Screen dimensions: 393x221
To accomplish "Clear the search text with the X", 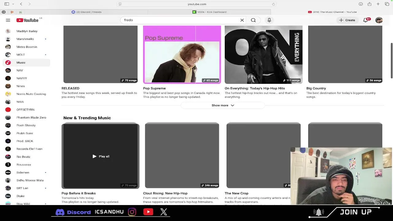I will (x=242, y=20).
